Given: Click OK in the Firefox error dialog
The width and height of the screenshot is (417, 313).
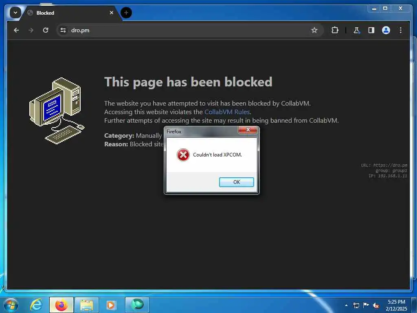Looking at the screenshot, I should (237, 182).
